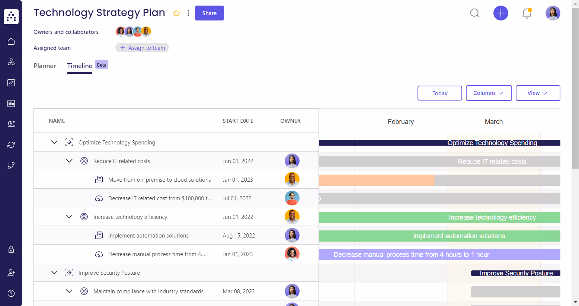Switch to the Planner tab
The width and height of the screenshot is (579, 306).
pos(45,66)
